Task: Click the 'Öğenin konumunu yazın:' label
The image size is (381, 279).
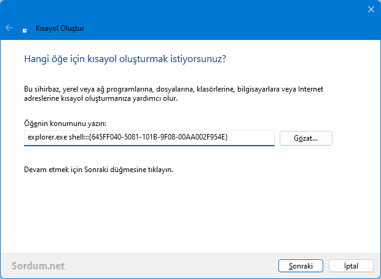Action: click(x=65, y=124)
